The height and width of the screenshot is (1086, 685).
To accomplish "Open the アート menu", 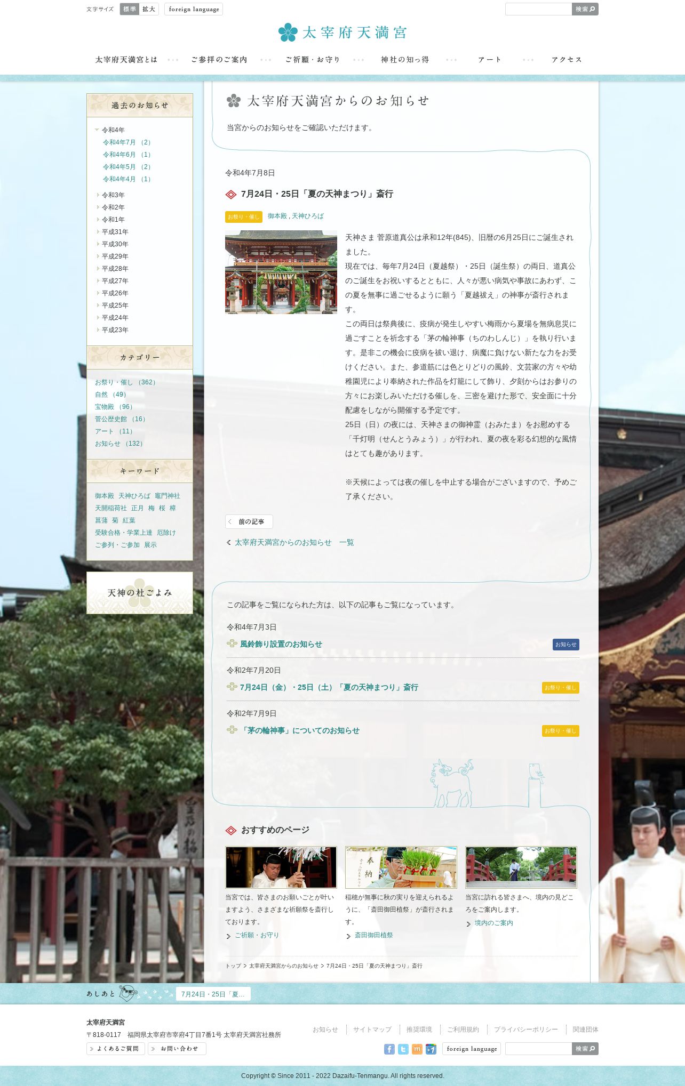I will click(x=490, y=60).
